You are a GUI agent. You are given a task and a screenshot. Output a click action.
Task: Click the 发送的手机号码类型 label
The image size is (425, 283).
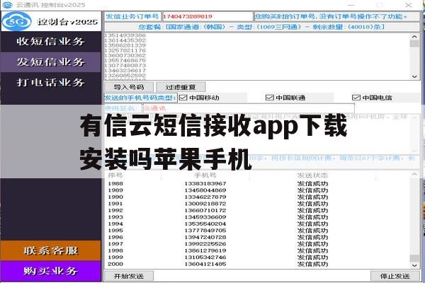[x=140, y=98]
